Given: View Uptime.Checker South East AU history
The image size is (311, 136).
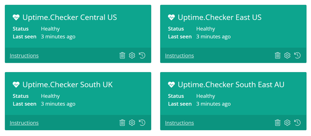Looking at the screenshot, I should click(297, 123).
